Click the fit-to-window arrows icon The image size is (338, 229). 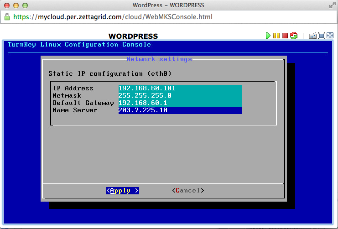330,36
